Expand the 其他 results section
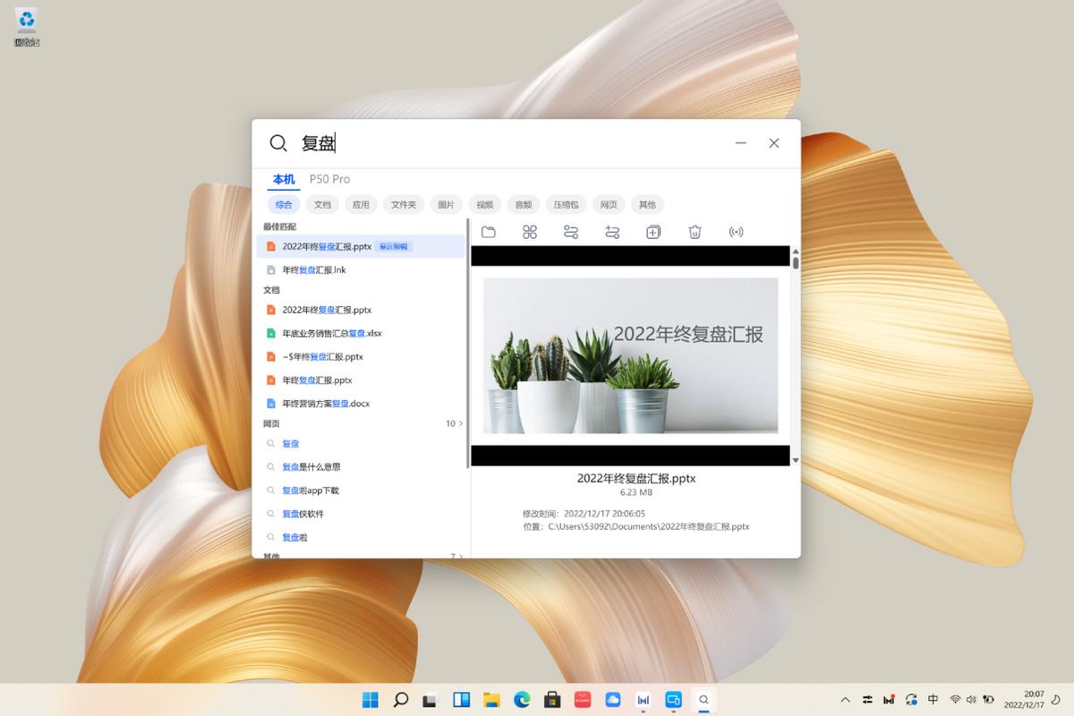Viewport: 1074px width, 716px height. [x=456, y=556]
